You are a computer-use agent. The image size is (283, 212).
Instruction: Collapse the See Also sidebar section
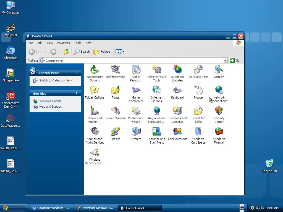click(77, 93)
